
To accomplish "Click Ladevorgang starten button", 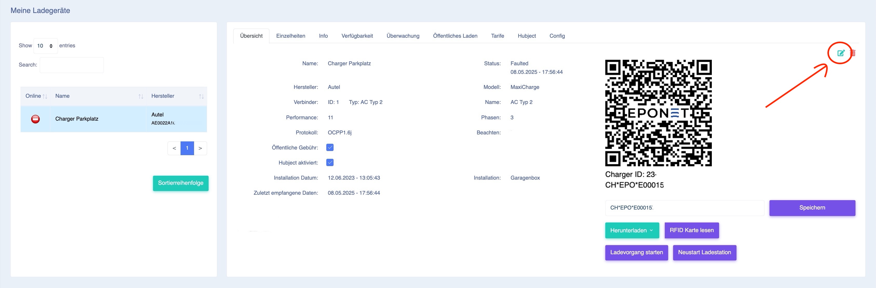I will point(636,253).
